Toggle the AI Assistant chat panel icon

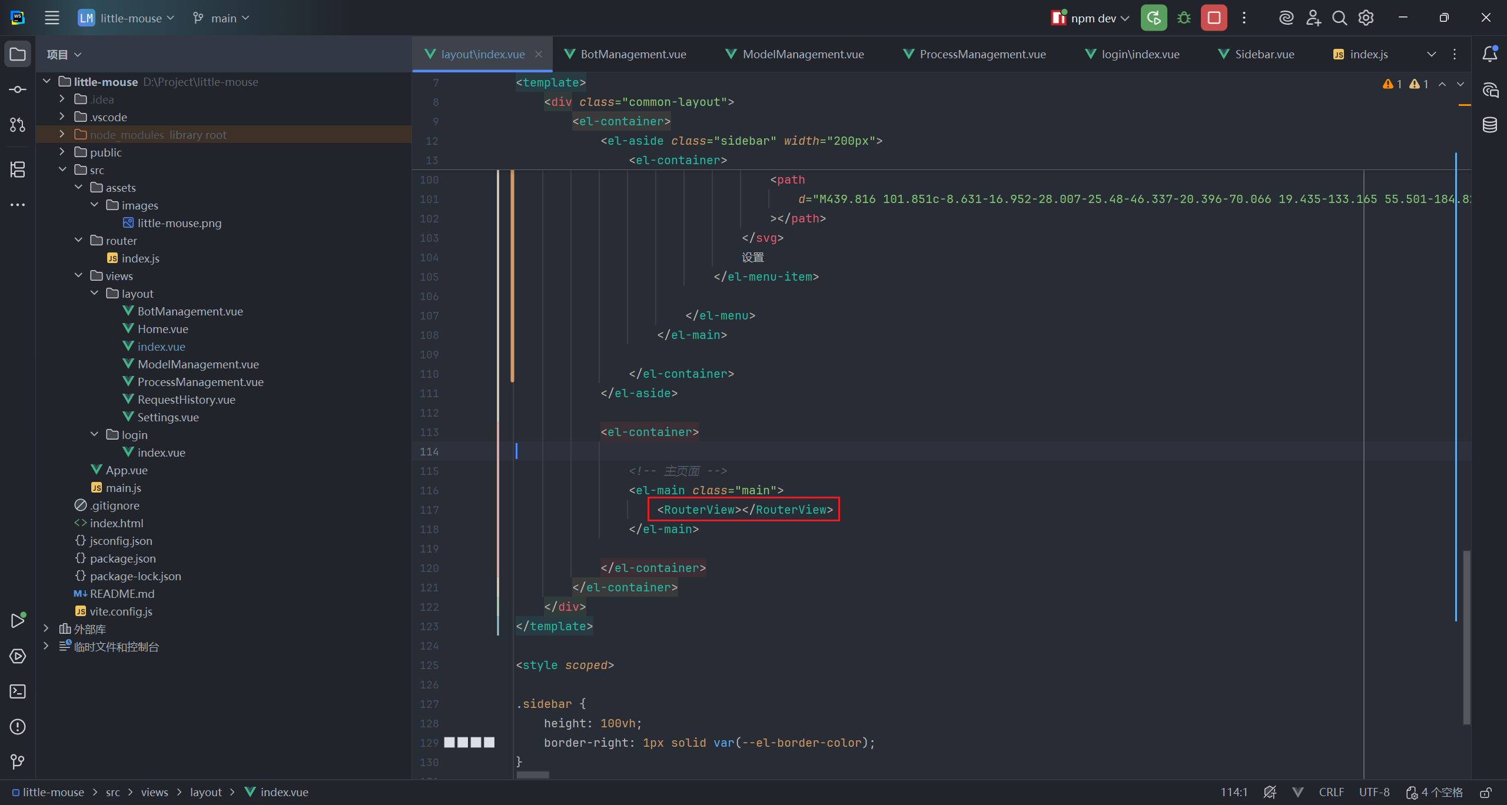[1490, 90]
